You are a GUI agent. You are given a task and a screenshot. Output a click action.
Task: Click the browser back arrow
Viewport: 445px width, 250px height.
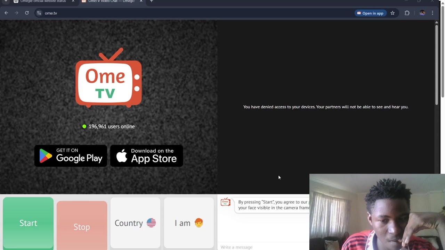tap(6, 13)
